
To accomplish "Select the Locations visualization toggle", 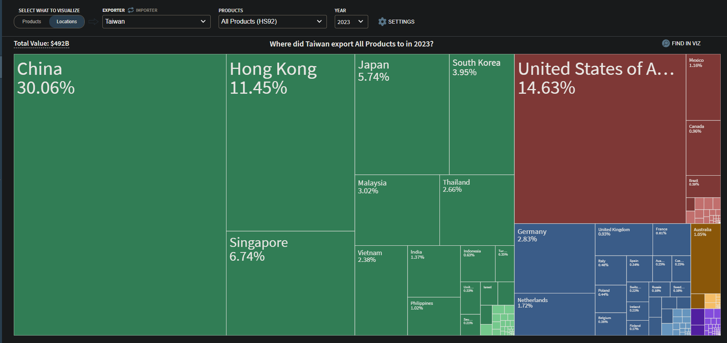I will pyautogui.click(x=67, y=22).
